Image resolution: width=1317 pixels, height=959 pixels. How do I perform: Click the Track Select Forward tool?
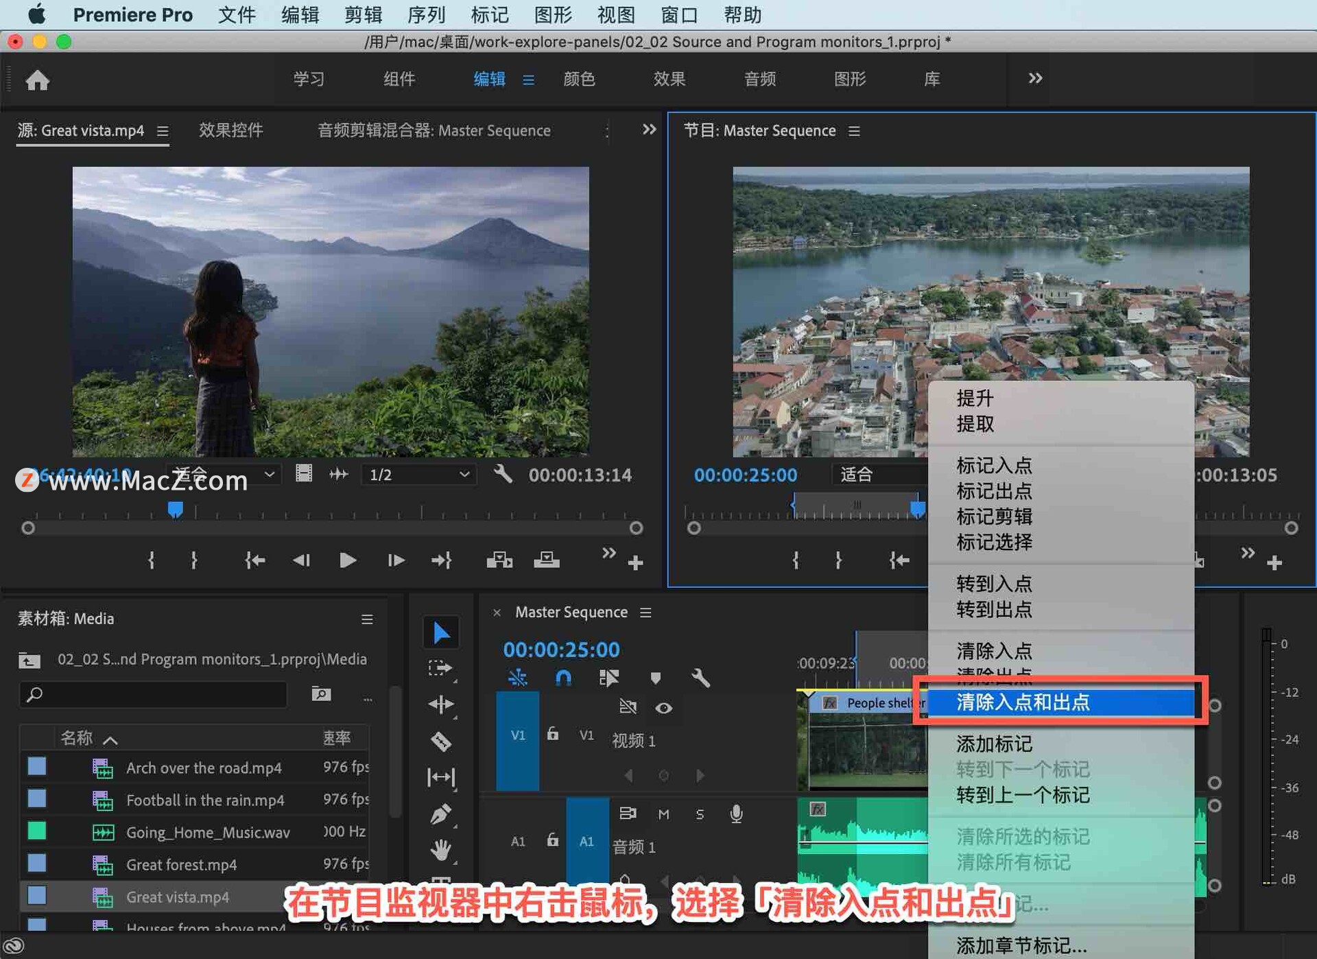click(441, 668)
